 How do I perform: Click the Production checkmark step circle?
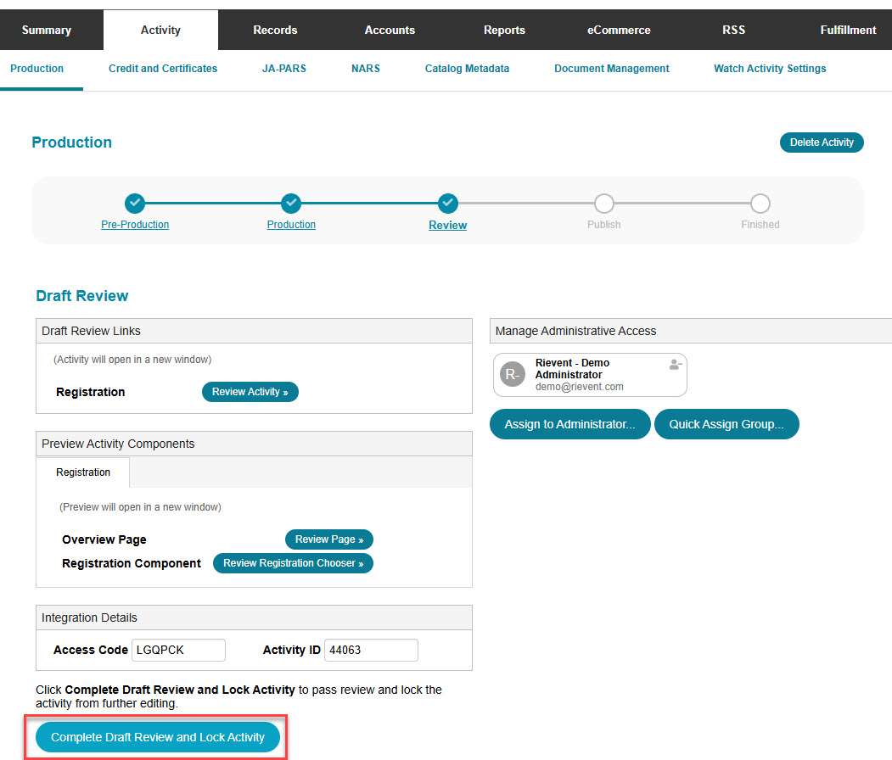tap(291, 203)
